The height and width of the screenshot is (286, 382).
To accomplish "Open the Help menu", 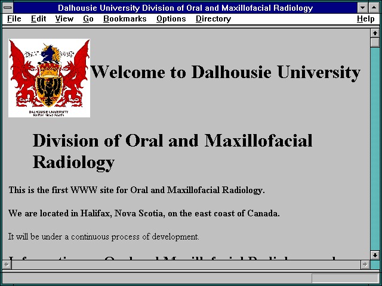I will click(x=366, y=19).
